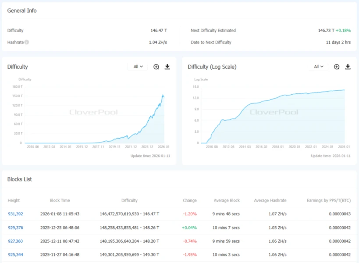Click the Earnings by PPS/T(BTC) header
The height and width of the screenshot is (263, 359).
[328, 200]
